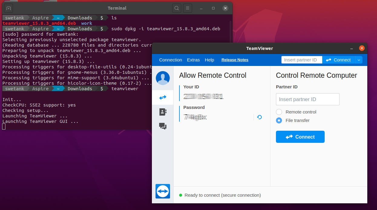Click the large blue Connect button
377x210 pixels.
pos(300,137)
